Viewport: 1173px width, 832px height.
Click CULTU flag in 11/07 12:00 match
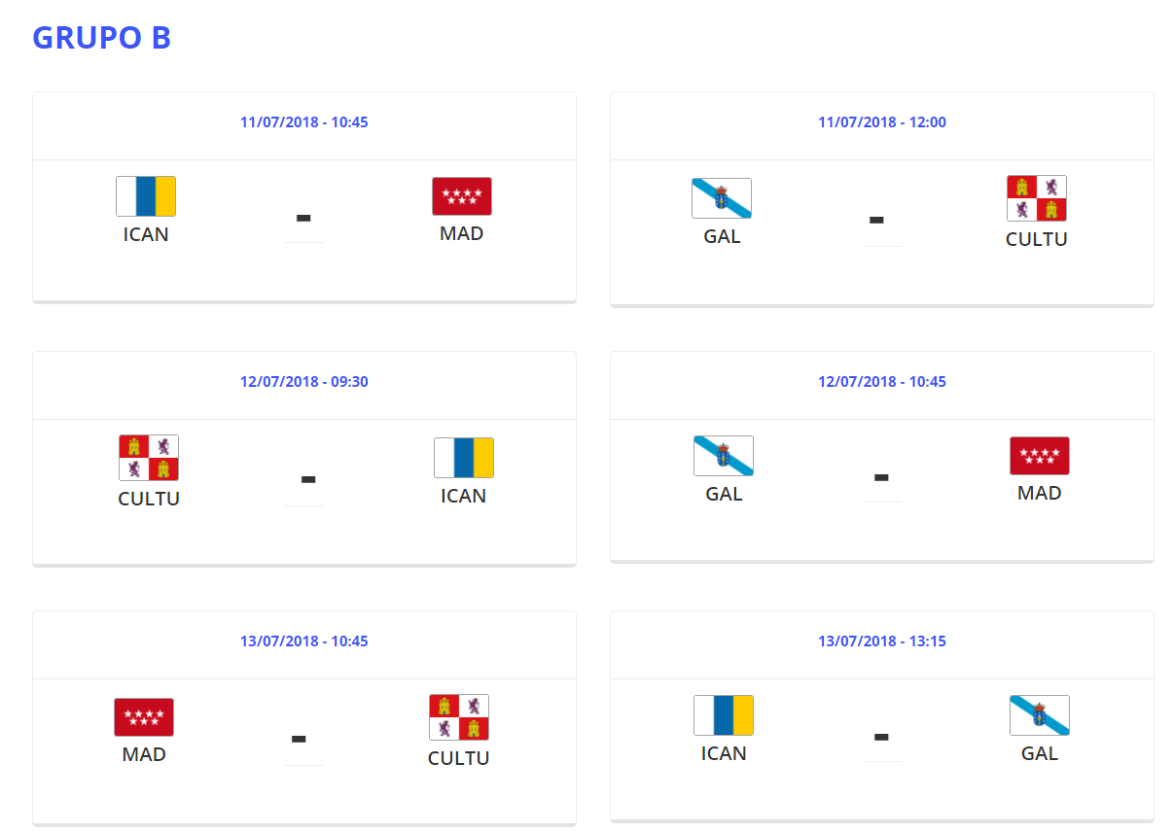click(x=1037, y=198)
